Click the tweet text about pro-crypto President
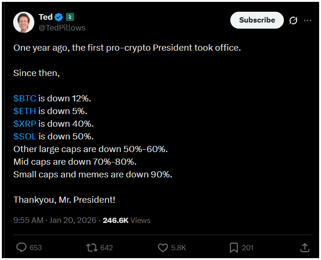The height and width of the screenshot is (260, 321). (127, 47)
